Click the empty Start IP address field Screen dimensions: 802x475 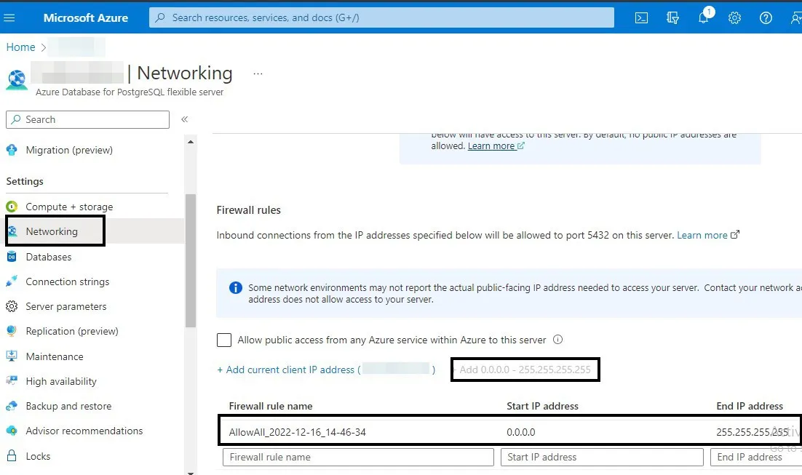(x=602, y=457)
